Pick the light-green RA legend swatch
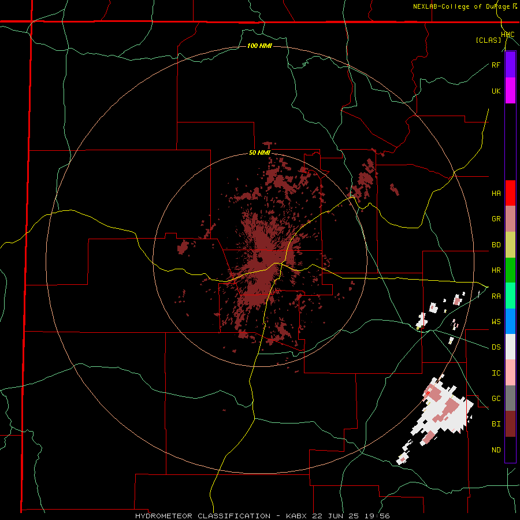 tap(510, 296)
